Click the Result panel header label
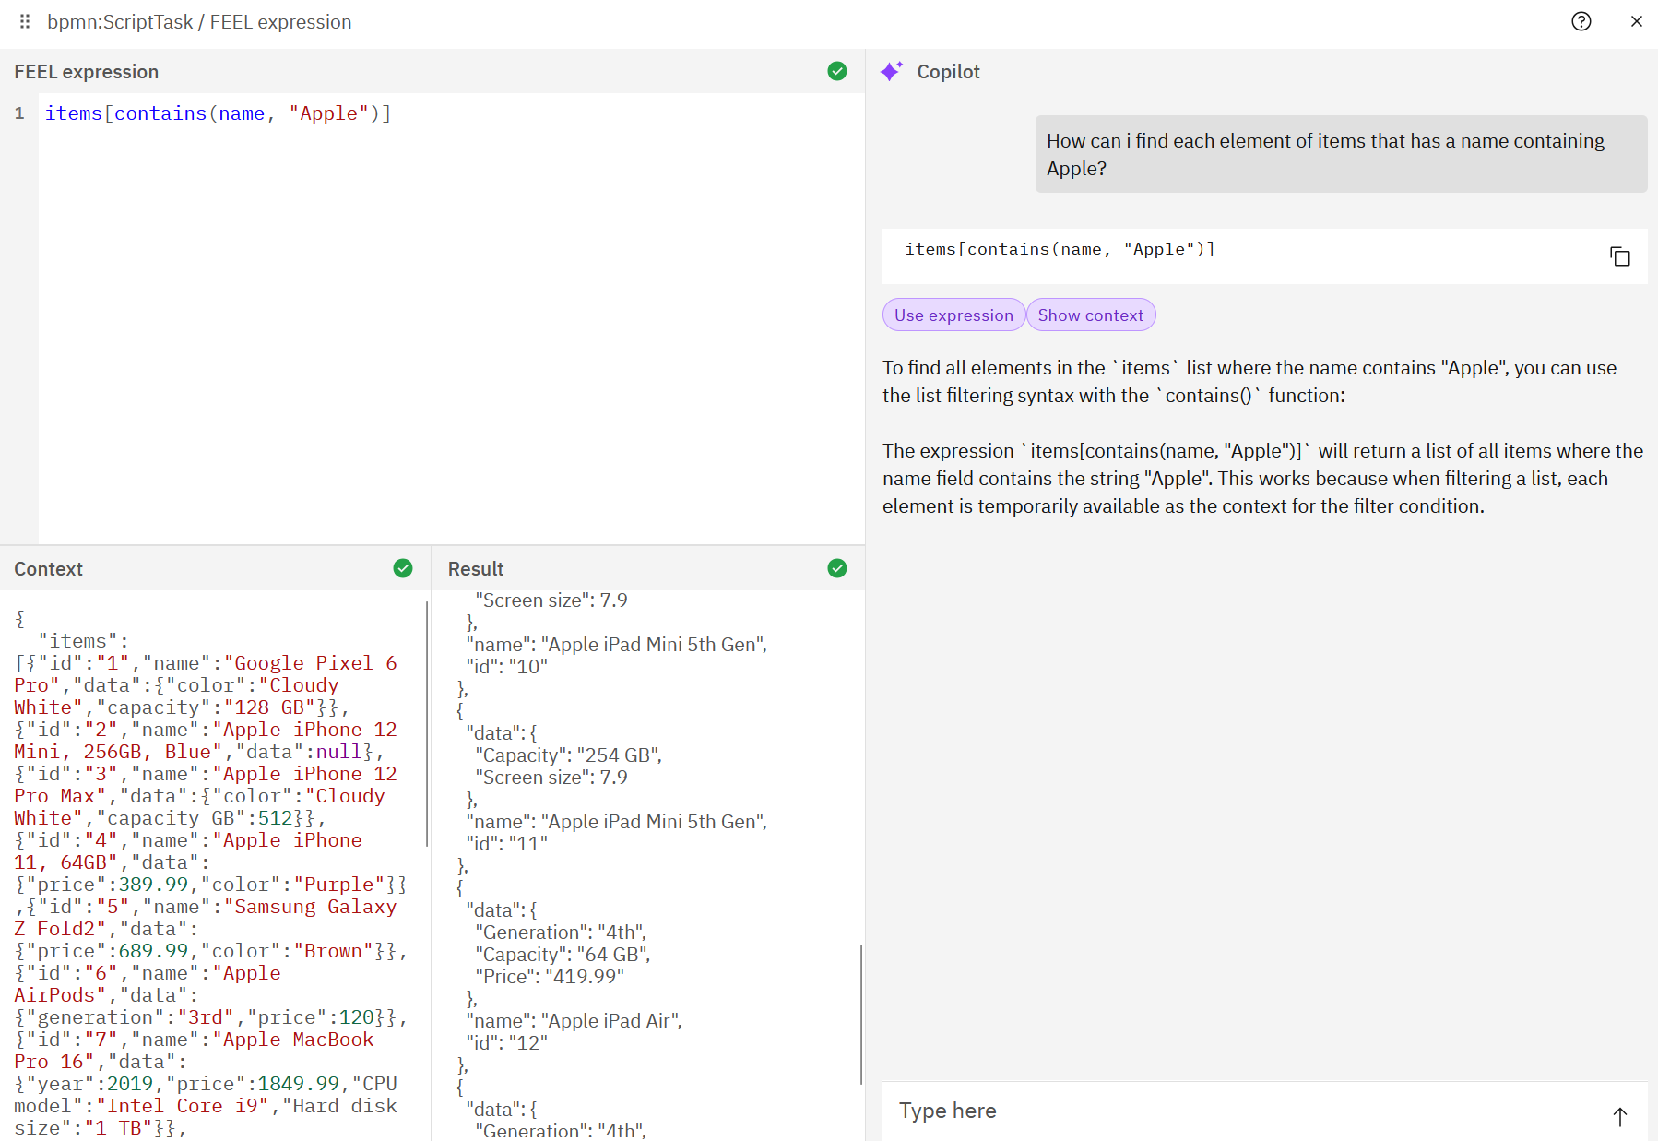 pos(476,569)
